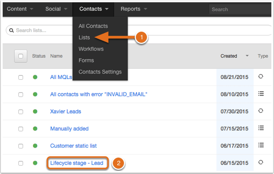Click green status dot for Xavier Leads
This screenshot has height=174, width=274.
(35, 111)
